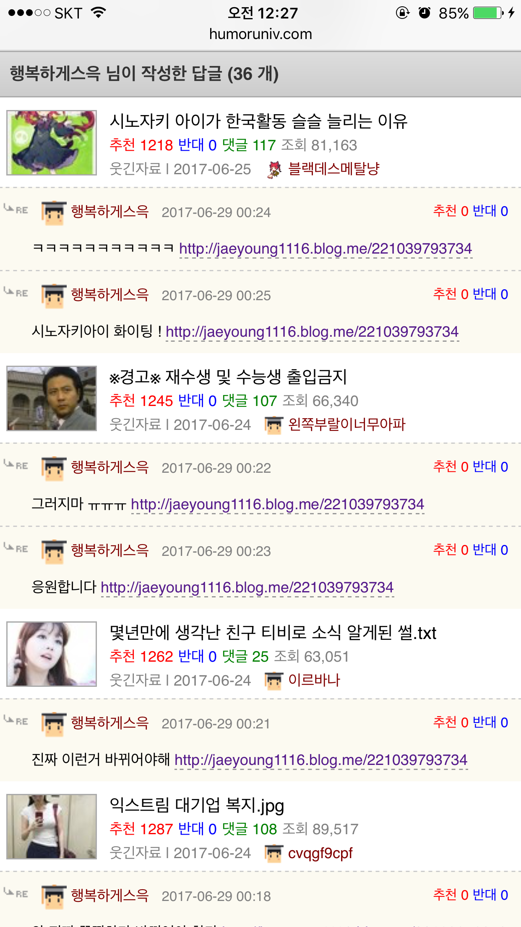Screen dimensions: 521x927
Task: Open the blog link in the ㅋㅋㅋ comment
Action: point(326,249)
